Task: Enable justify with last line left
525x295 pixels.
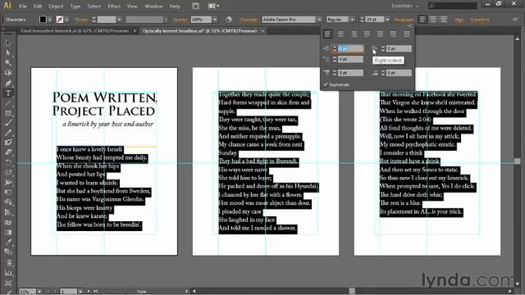Action: (x=367, y=34)
